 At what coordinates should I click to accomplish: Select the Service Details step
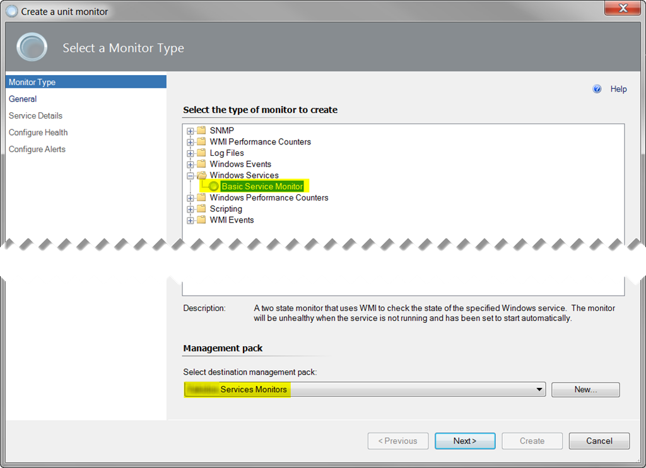[35, 115]
